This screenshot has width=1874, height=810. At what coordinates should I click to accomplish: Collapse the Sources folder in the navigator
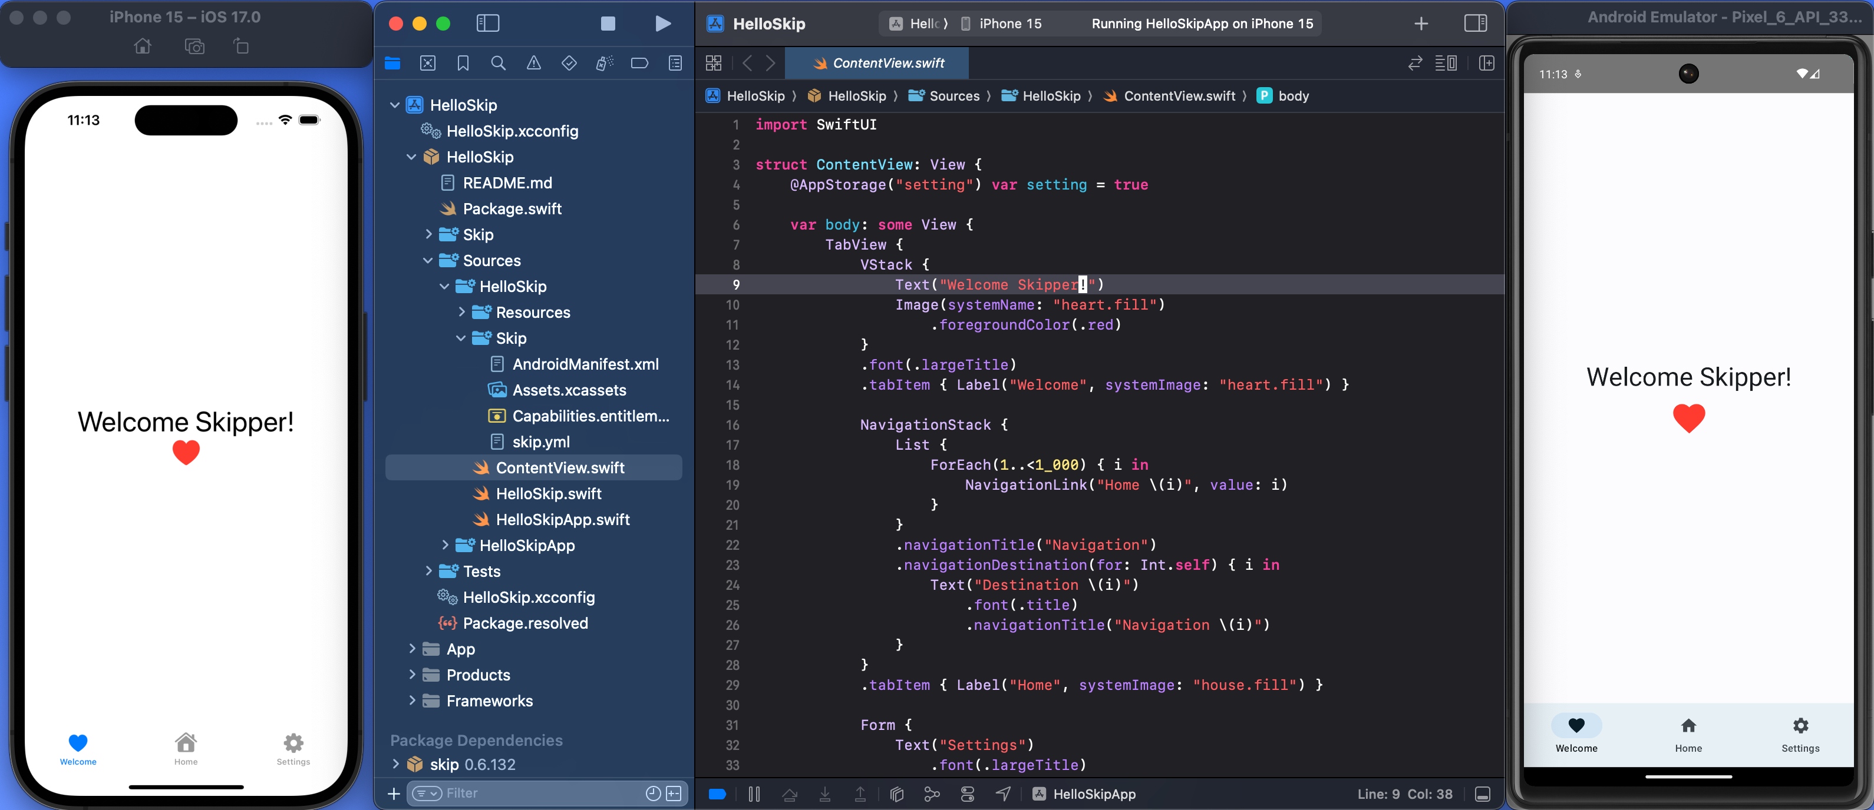pos(428,260)
